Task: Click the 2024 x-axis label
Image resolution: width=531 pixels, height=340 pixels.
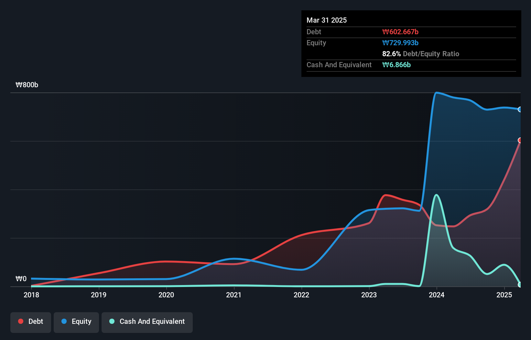Action: pos(437,295)
